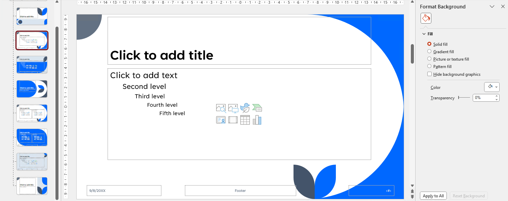The image size is (508, 201).
Task: Select the layout thumbnail with blue lower half
Action: (x=32, y=65)
